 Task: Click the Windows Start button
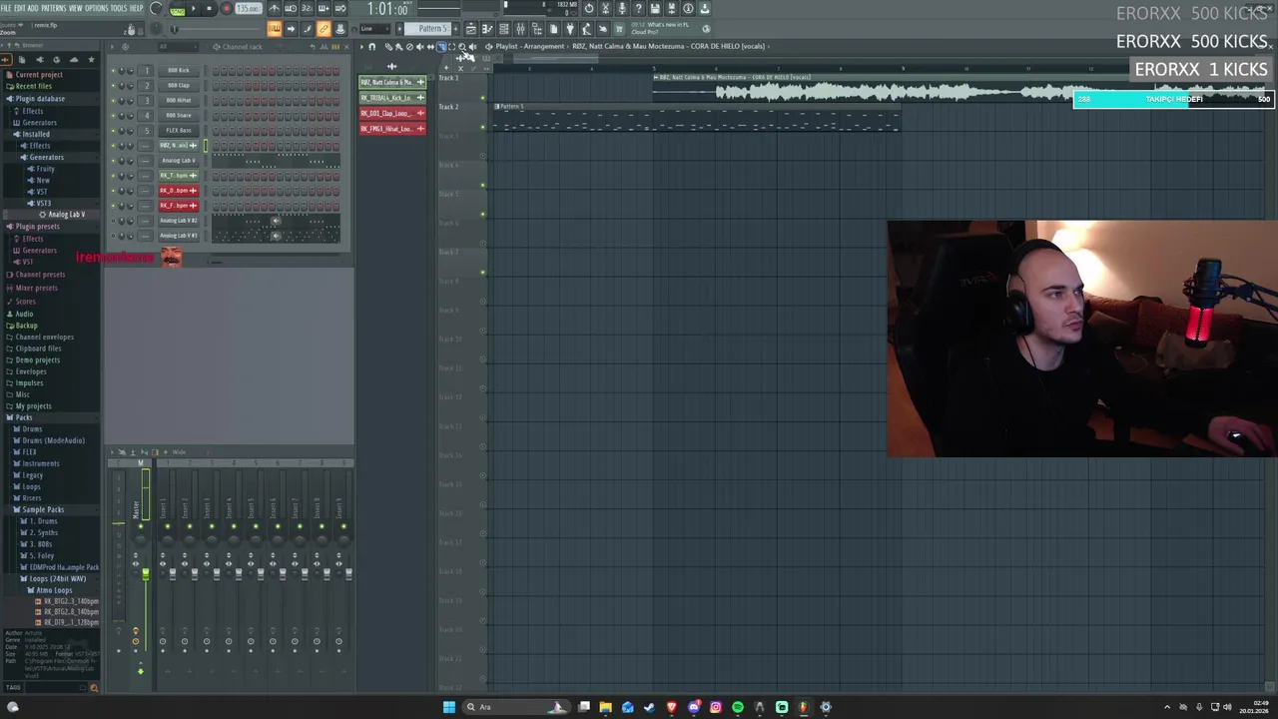click(448, 707)
